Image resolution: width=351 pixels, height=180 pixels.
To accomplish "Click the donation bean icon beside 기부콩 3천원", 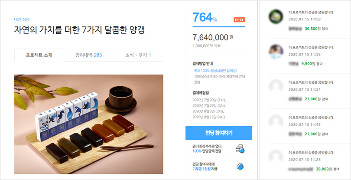I will 240,167.
